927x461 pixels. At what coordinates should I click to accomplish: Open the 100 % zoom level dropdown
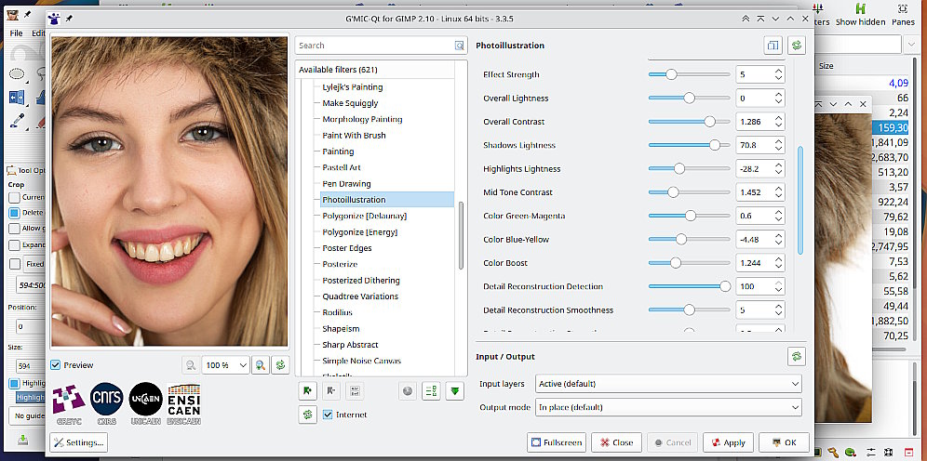[x=226, y=366]
